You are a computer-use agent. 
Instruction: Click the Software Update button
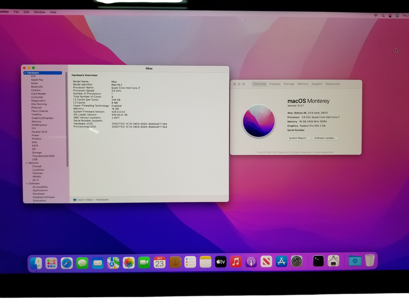pos(325,138)
